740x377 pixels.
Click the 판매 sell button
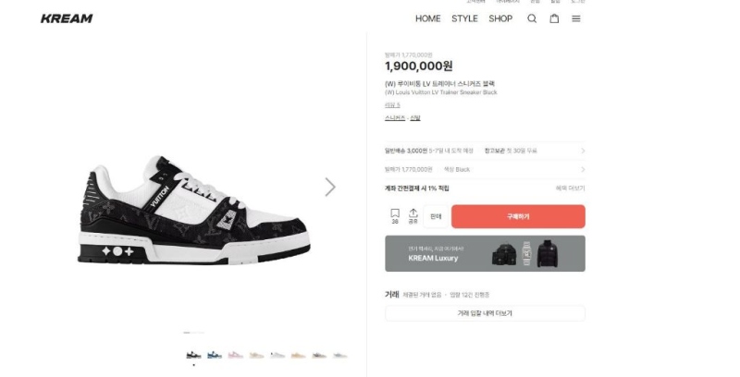tap(437, 216)
